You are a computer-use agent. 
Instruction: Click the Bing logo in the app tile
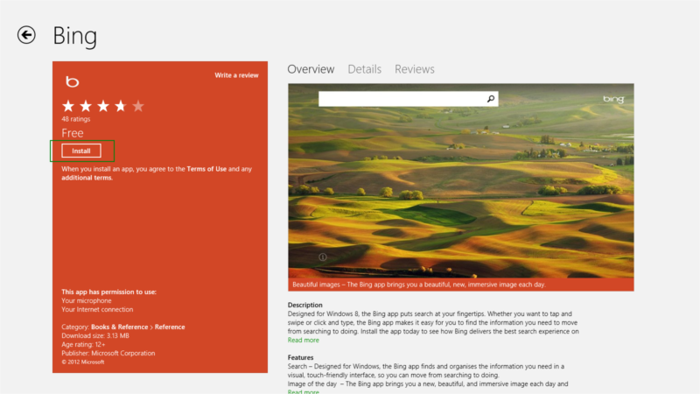tap(72, 81)
